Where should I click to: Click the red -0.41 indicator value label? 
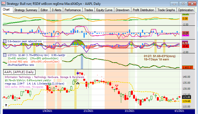(185, 46)
